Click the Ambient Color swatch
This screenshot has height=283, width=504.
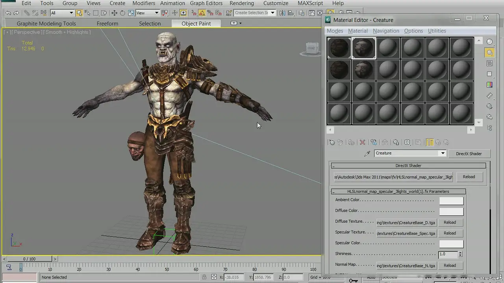451,200
